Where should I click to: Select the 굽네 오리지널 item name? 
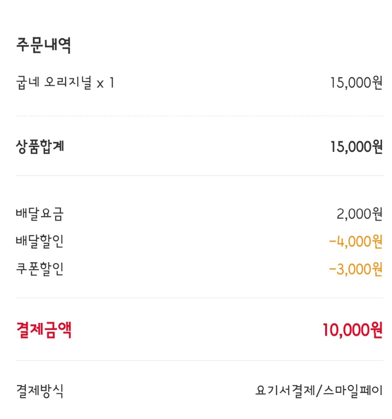tap(54, 82)
